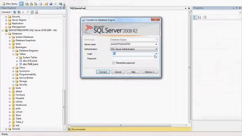The image size is (242, 136).
Task: Click the Login input field
Action: click(x=133, y=54)
